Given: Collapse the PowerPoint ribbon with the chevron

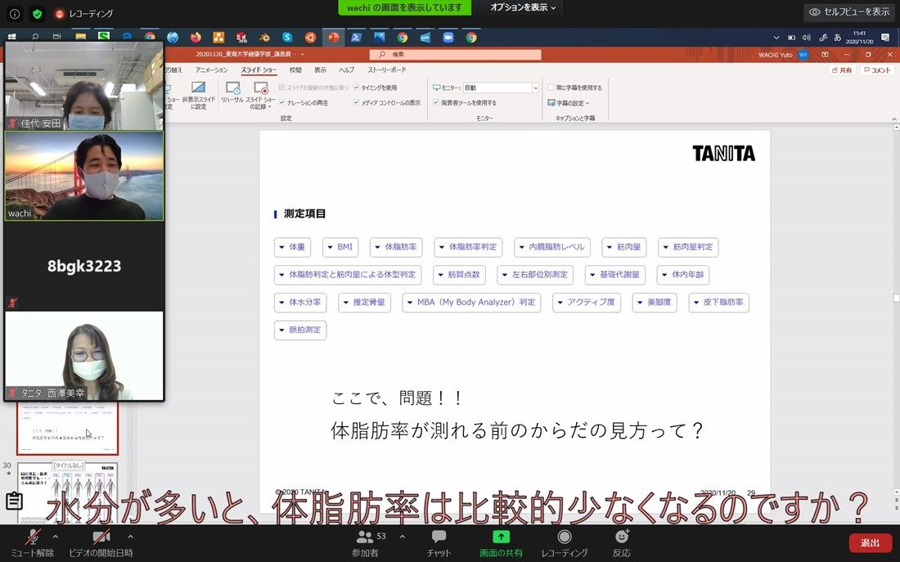Looking at the screenshot, I should pyautogui.click(x=893, y=119).
